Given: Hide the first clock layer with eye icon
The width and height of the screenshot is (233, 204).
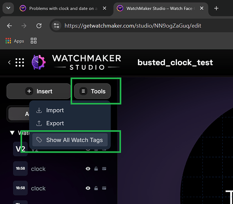Looking at the screenshot, I should pyautogui.click(x=88, y=169).
